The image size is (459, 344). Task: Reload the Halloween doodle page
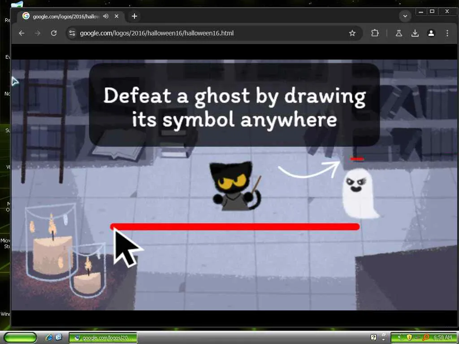(x=54, y=33)
